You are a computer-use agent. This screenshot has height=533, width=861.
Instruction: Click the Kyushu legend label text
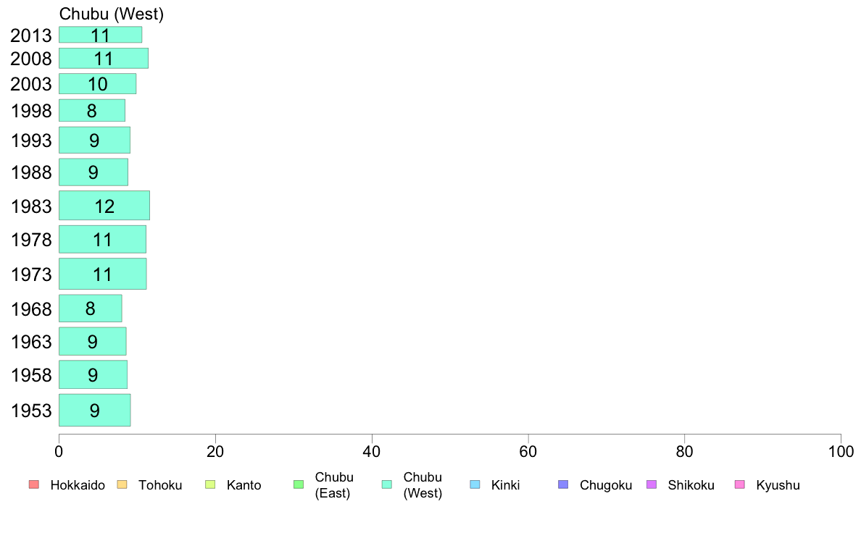[x=778, y=485]
